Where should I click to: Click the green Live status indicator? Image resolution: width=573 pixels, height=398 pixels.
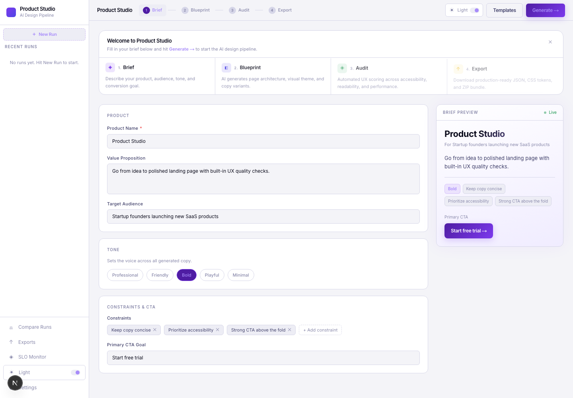[550, 113]
